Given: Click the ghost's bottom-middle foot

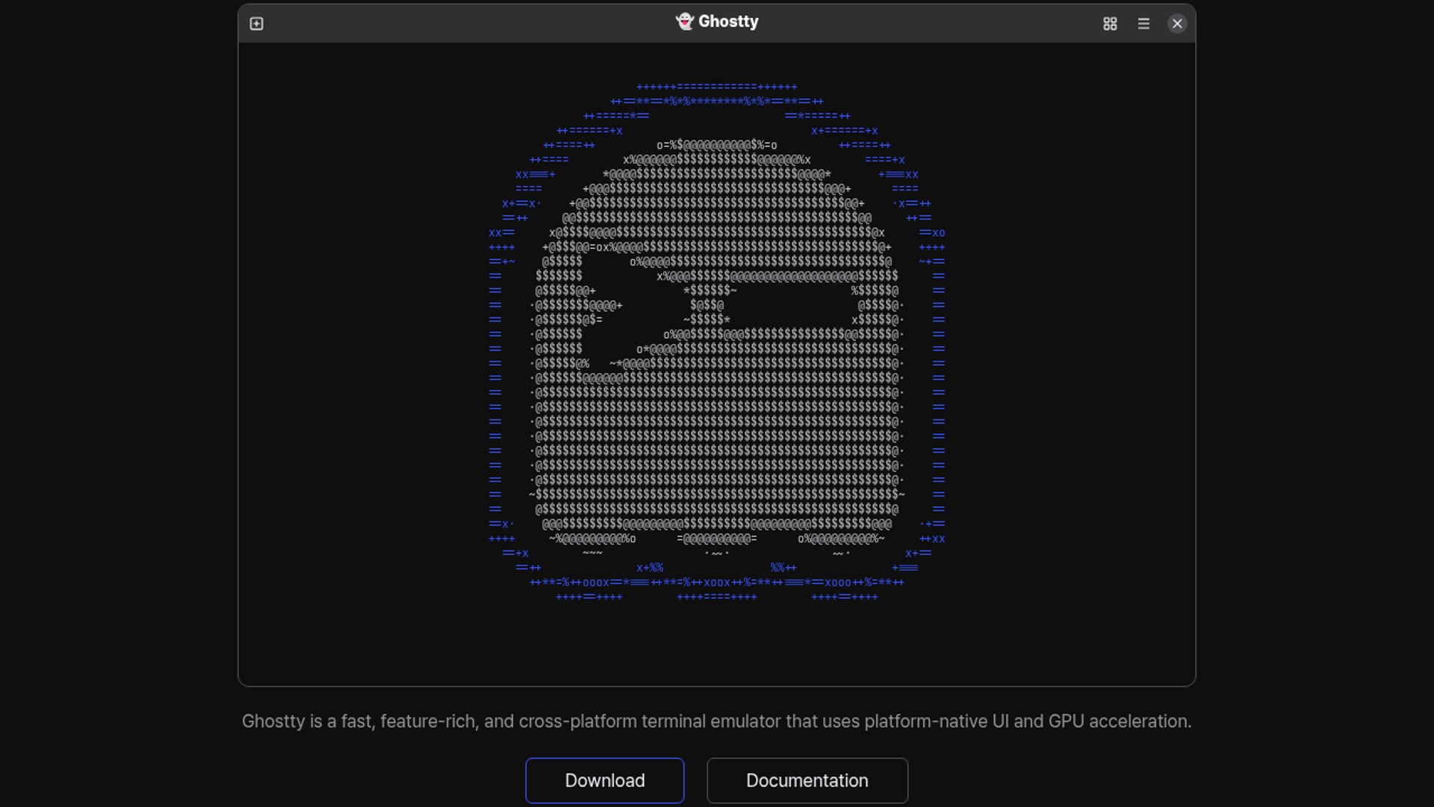Looking at the screenshot, I should point(717,539).
